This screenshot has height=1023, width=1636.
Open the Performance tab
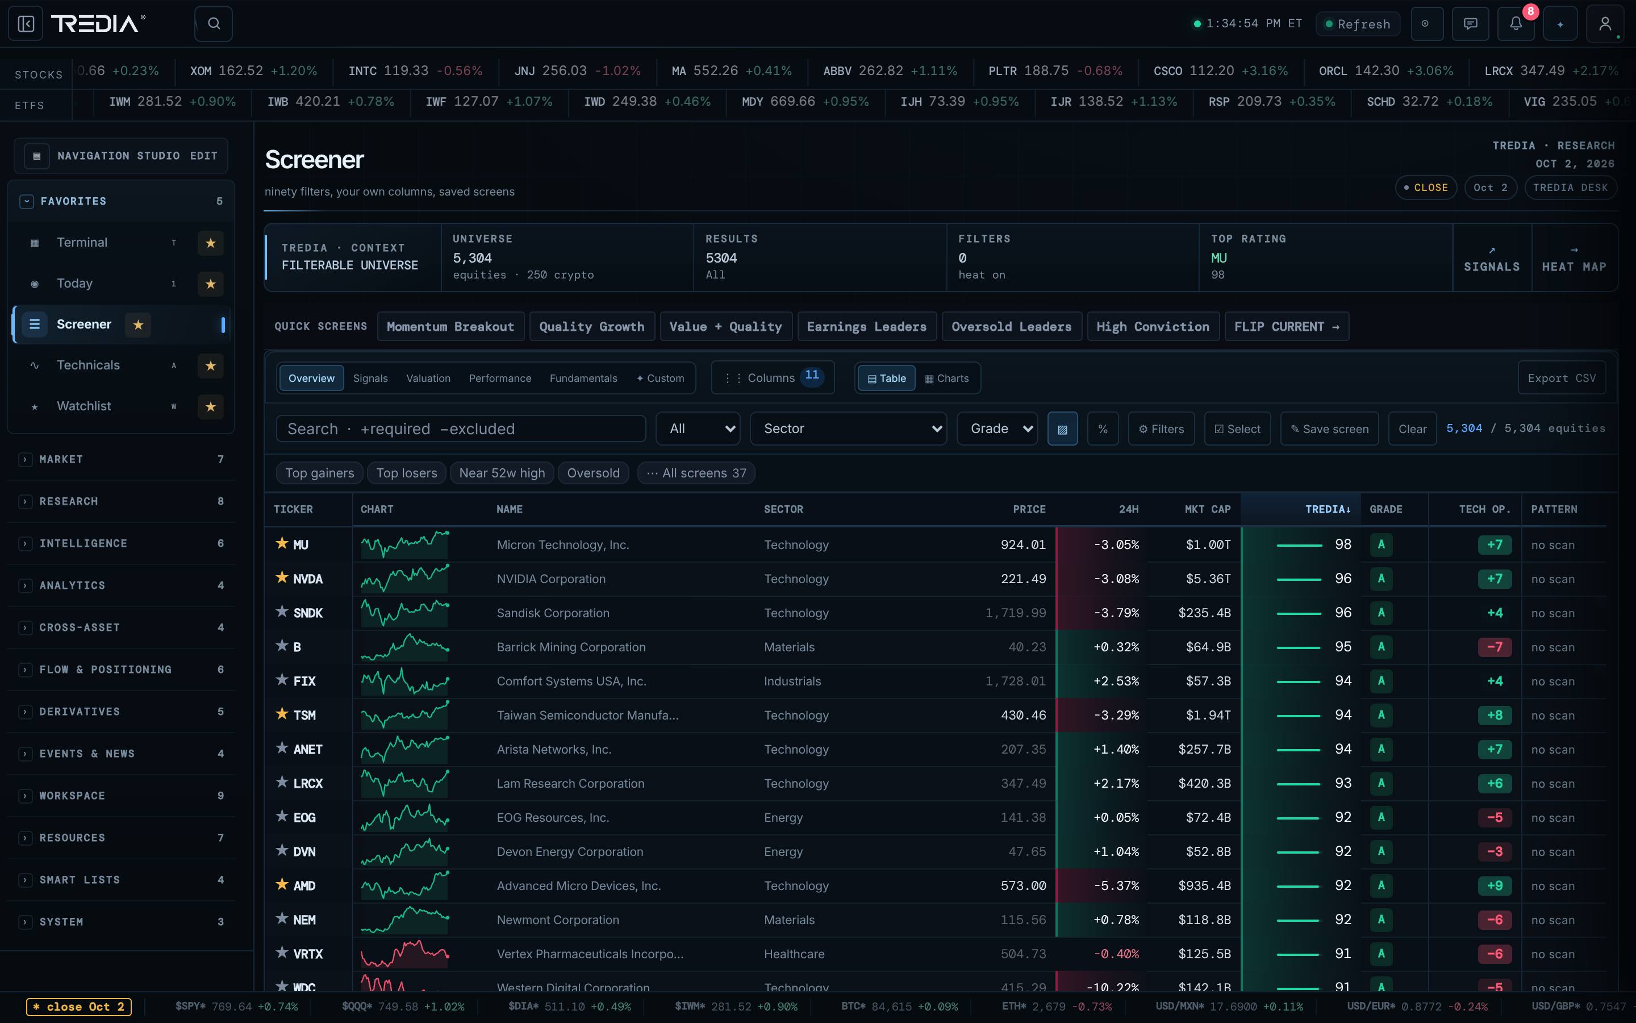pyautogui.click(x=500, y=378)
